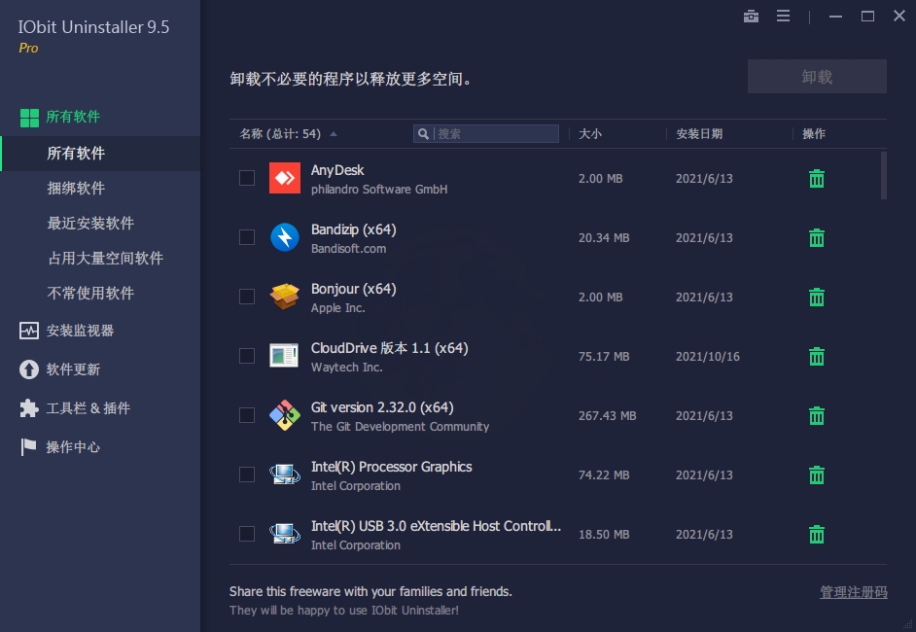Click the green grid icon beside 所有软件

coord(29,118)
